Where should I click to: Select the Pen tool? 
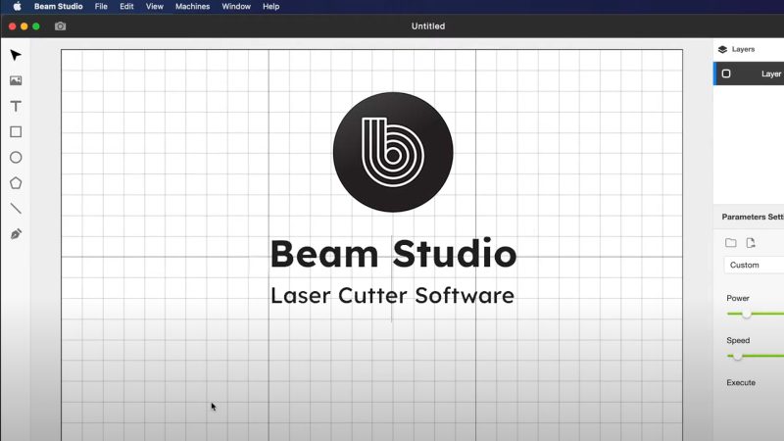coord(16,234)
